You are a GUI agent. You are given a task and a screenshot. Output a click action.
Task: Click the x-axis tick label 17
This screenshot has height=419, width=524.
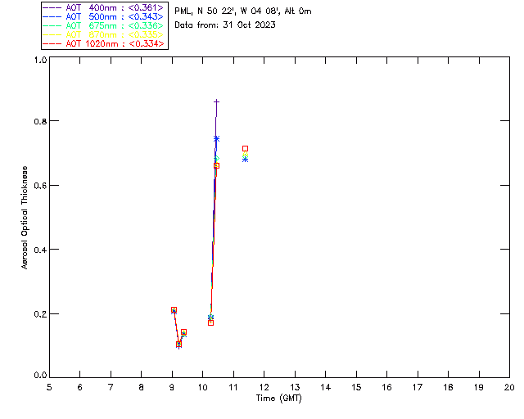(418, 387)
